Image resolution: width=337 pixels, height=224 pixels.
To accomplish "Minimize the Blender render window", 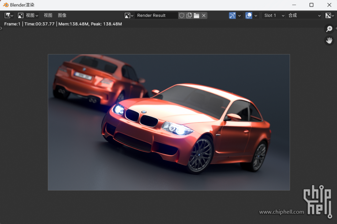I will [x=294, y=5].
